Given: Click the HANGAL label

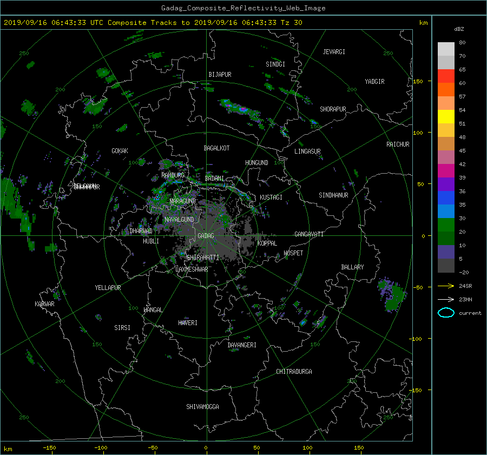Looking at the screenshot, I should point(153,310).
